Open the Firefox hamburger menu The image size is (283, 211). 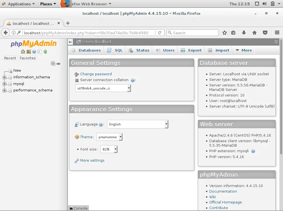[x=277, y=33]
